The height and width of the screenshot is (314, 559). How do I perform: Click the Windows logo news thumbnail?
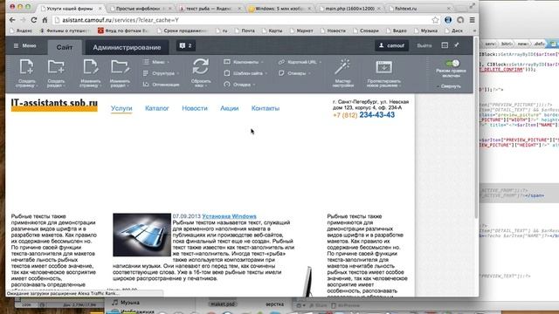coord(141,235)
